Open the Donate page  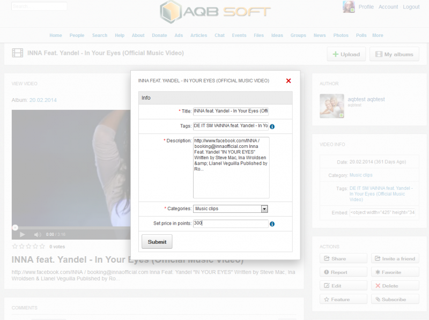coord(159,35)
